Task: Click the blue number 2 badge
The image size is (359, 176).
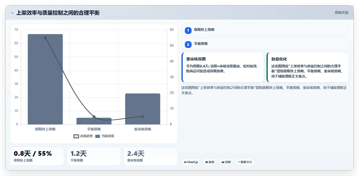Action: coord(188,44)
